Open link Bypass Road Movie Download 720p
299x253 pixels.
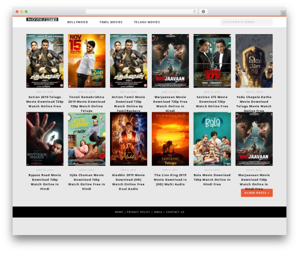click(45, 182)
